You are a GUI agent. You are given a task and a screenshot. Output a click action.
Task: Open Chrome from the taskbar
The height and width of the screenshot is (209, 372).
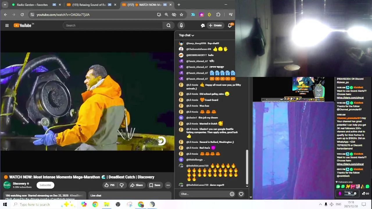(95, 204)
